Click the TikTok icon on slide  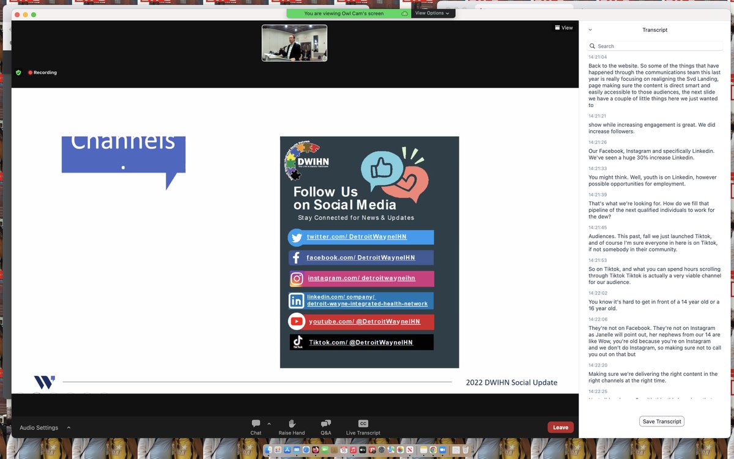tap(298, 342)
